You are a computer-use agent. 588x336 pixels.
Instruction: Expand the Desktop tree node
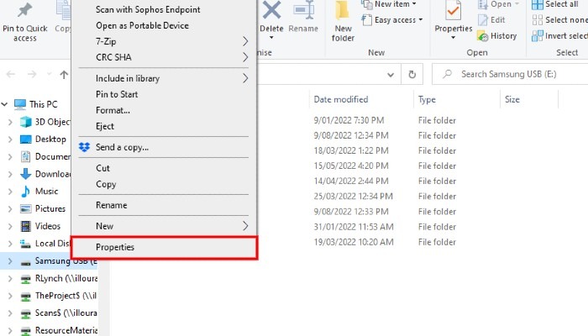(10, 139)
